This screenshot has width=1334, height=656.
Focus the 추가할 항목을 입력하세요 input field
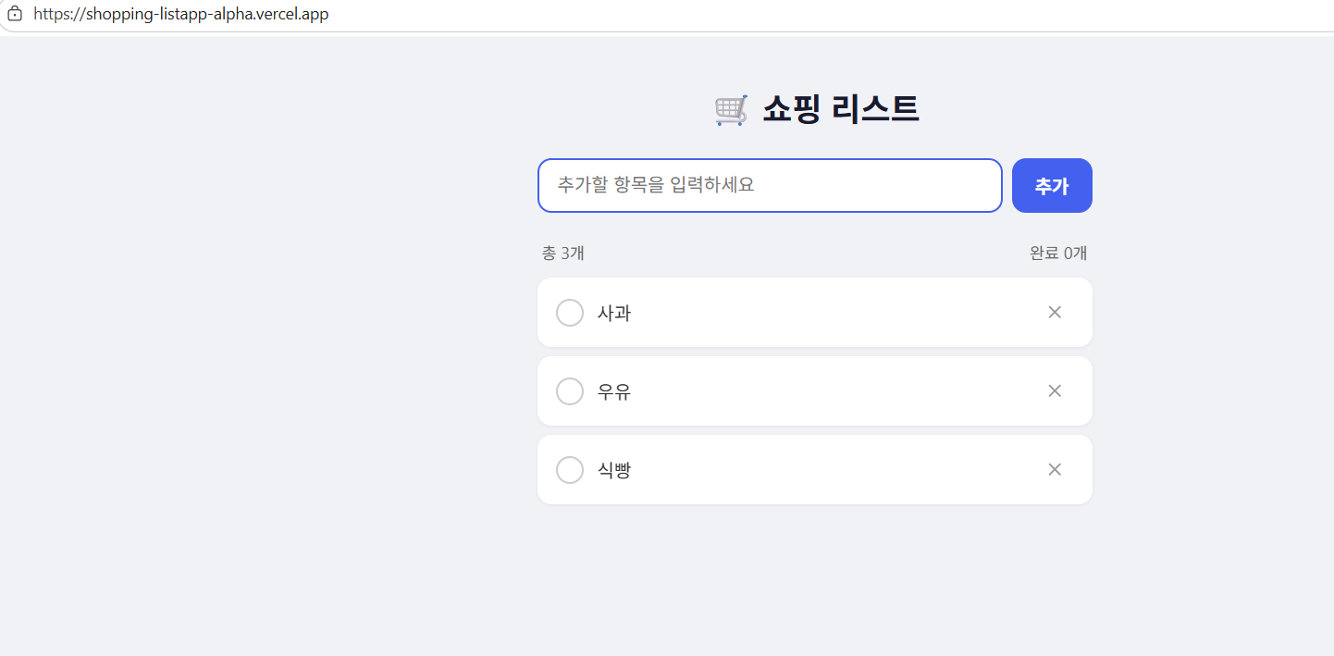(x=769, y=185)
